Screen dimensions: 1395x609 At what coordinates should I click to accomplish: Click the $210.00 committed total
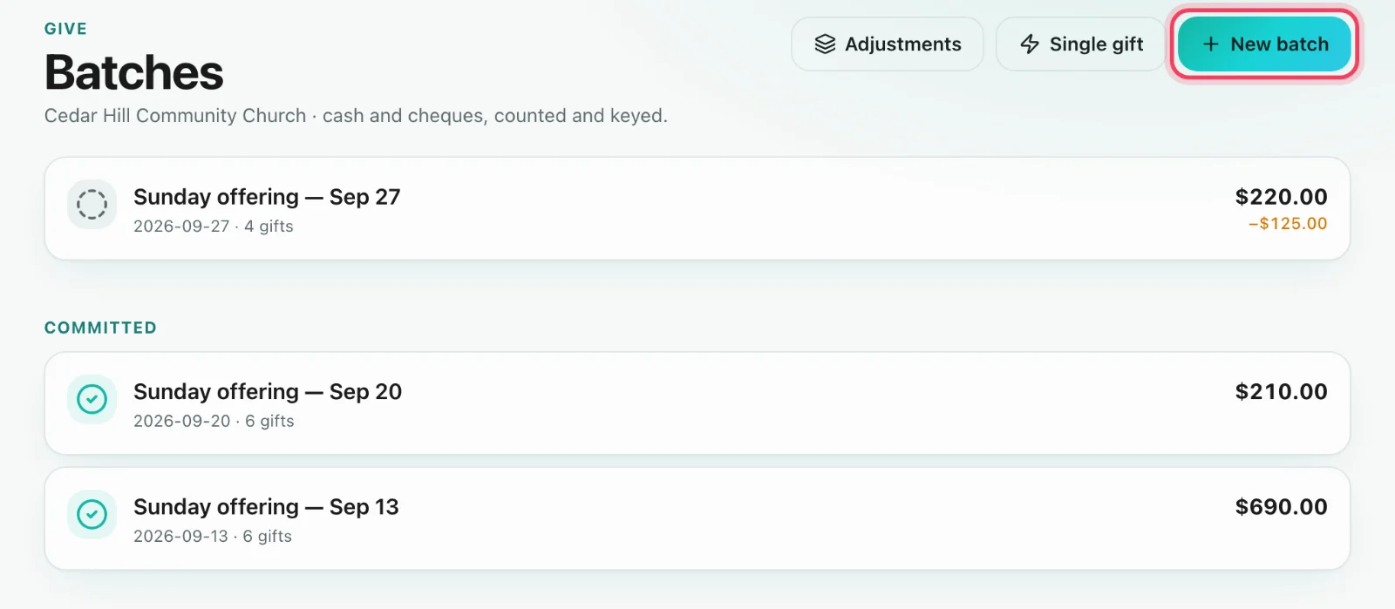(1281, 392)
